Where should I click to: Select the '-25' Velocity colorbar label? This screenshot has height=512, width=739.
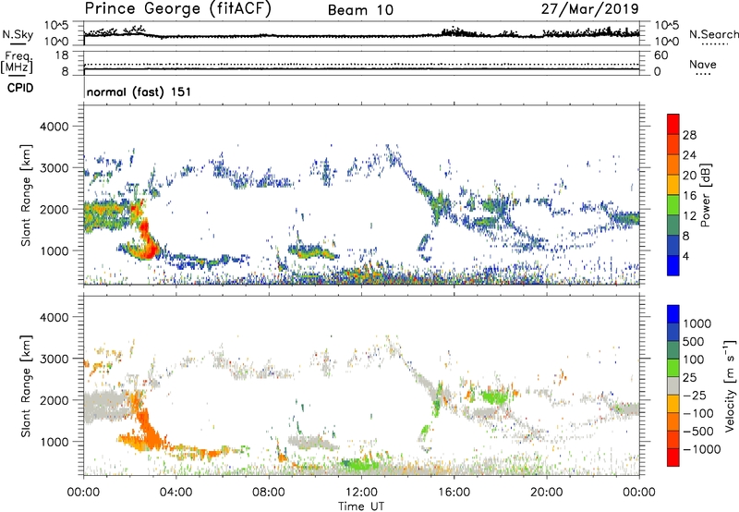695,396
